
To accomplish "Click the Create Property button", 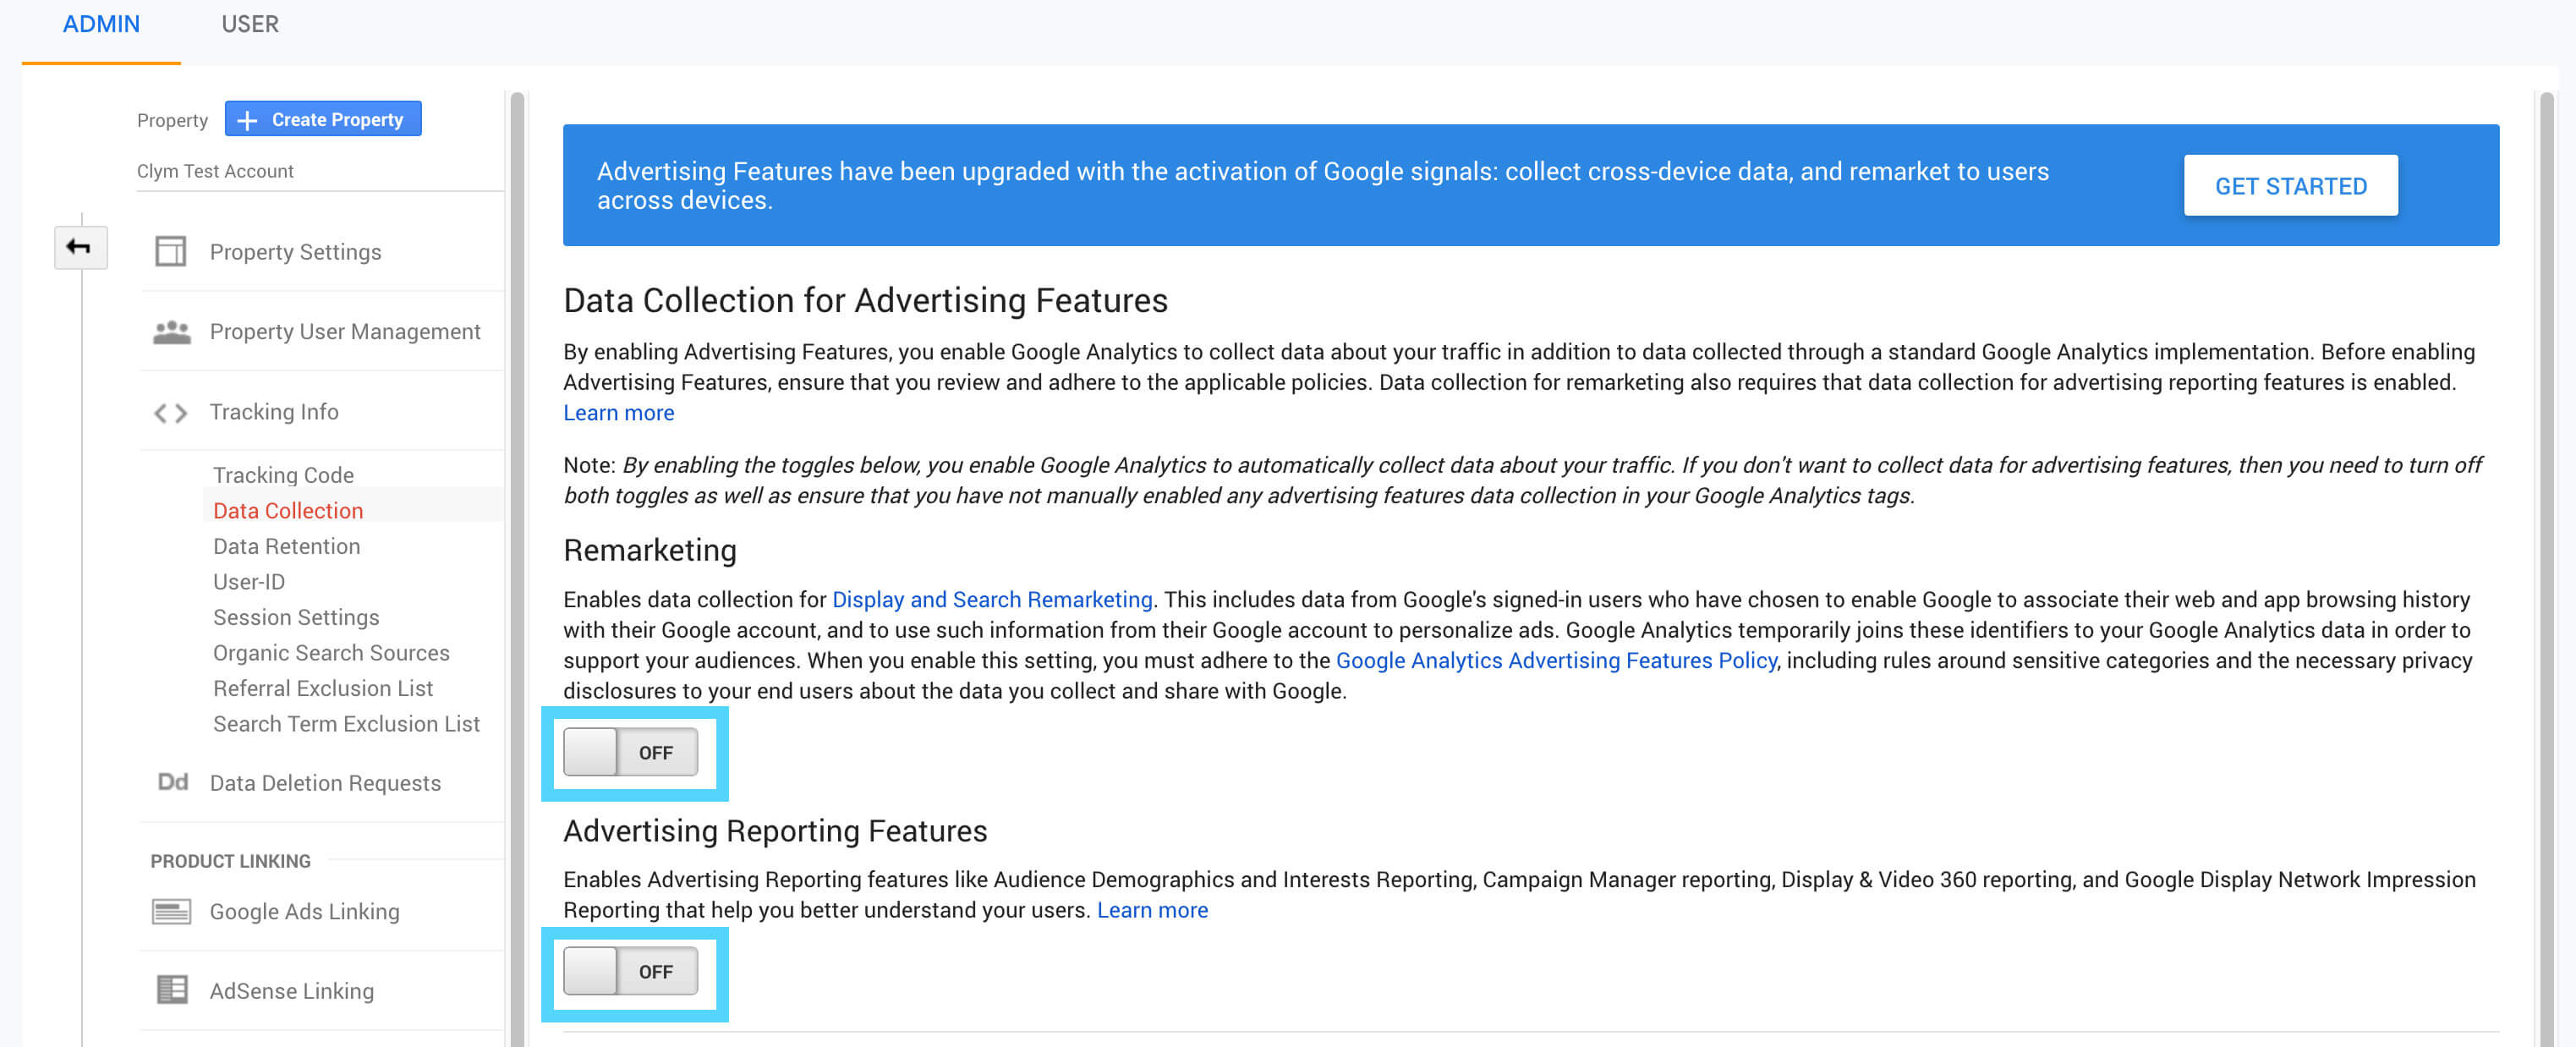I will coord(323,119).
